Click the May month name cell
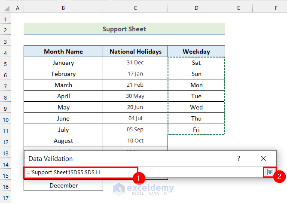This screenshot has width=287, height=203. click(x=63, y=107)
